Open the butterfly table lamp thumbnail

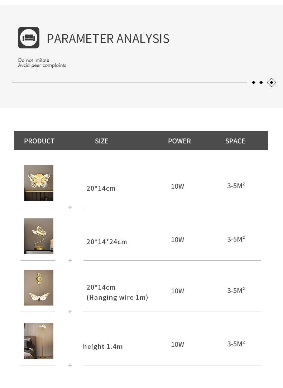[39, 236]
